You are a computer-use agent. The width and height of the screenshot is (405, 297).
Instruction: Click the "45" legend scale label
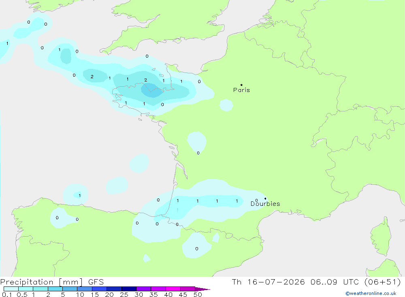point(183,295)
